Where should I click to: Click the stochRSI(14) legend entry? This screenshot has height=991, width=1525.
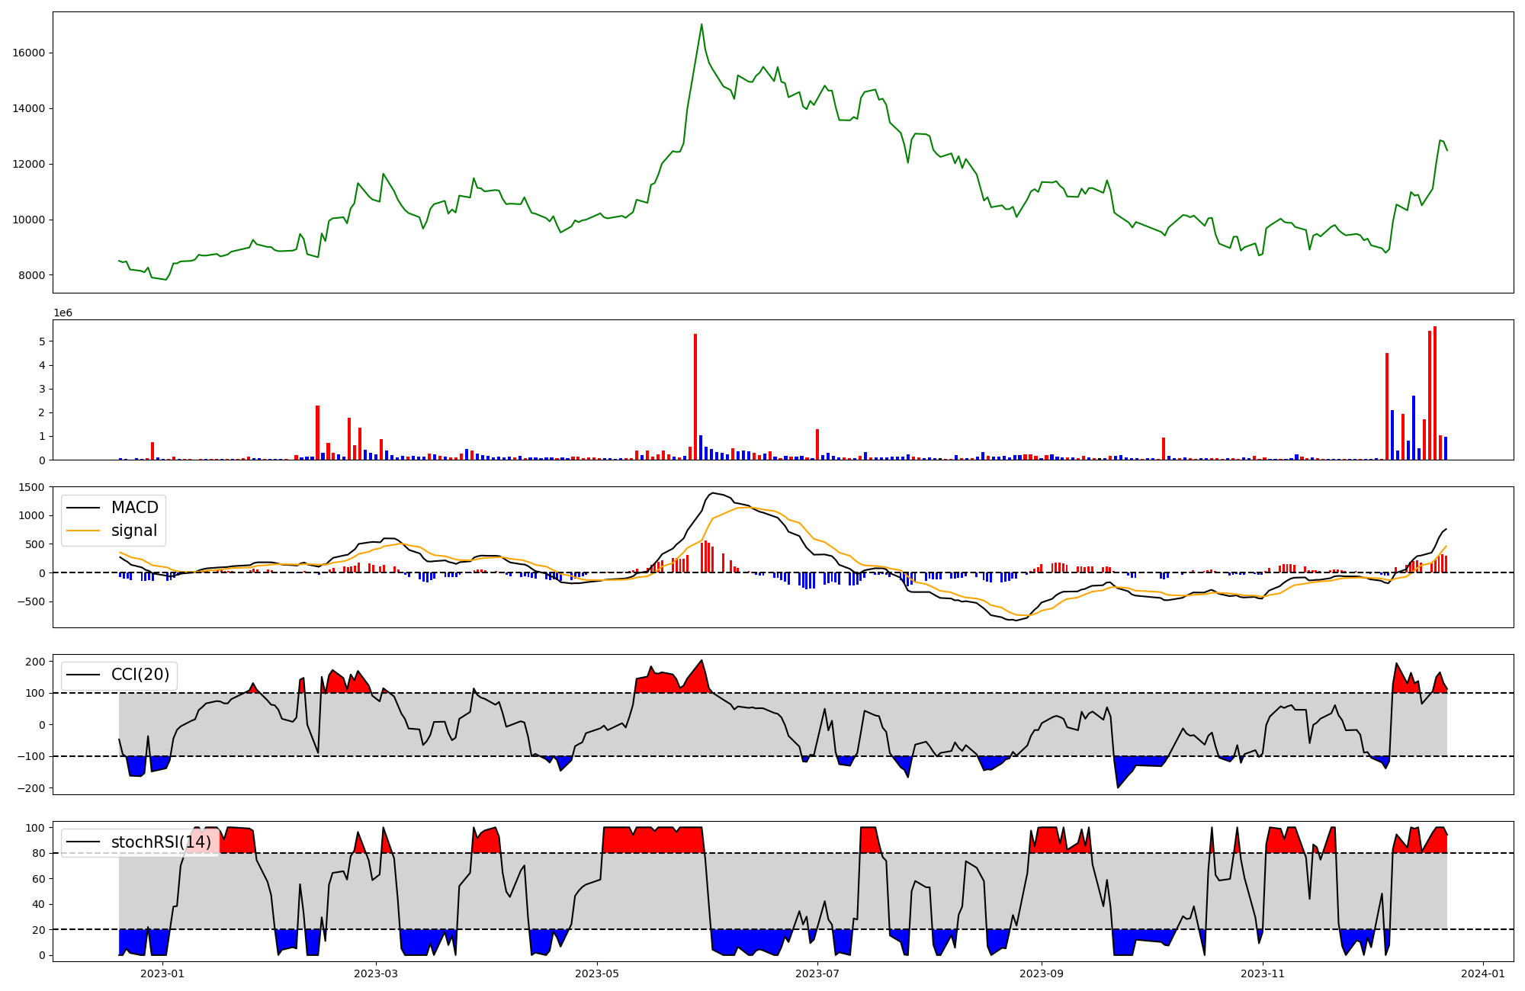point(161,842)
